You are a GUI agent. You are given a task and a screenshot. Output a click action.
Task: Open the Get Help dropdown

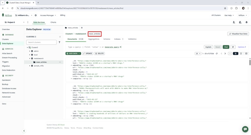click(x=229, y=15)
